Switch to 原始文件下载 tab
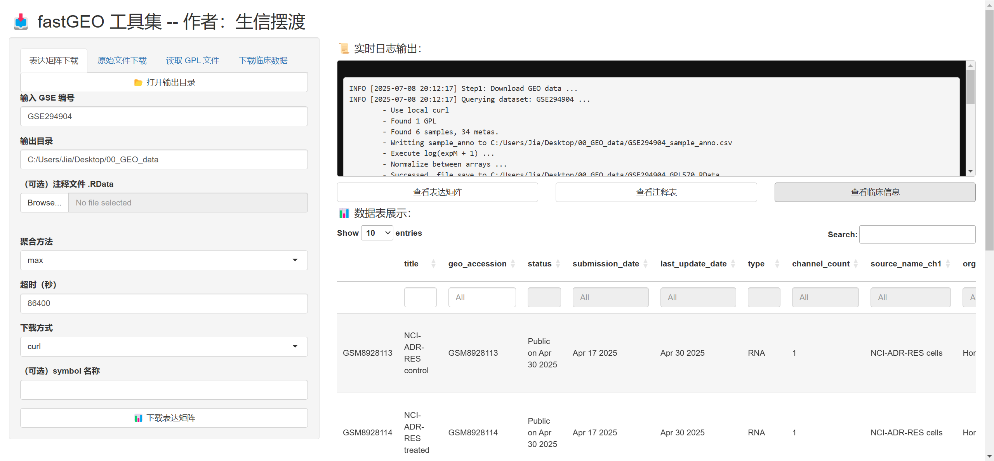Screen dimensions: 994x461 [x=122, y=61]
